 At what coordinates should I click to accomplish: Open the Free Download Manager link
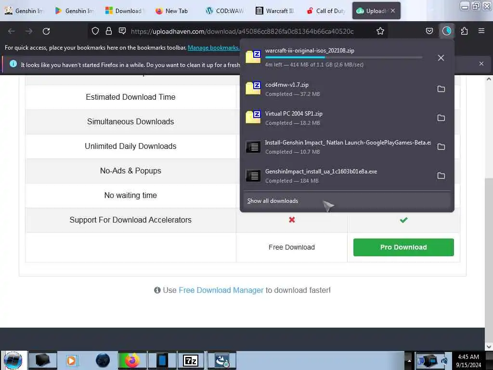click(221, 290)
